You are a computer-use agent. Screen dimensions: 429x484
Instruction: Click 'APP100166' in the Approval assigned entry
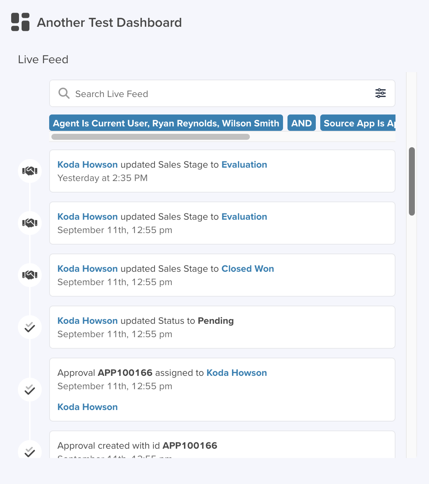tap(125, 373)
